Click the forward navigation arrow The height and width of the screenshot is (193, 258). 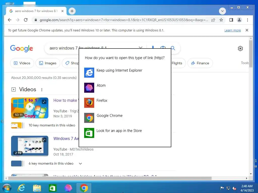coord(18,20)
